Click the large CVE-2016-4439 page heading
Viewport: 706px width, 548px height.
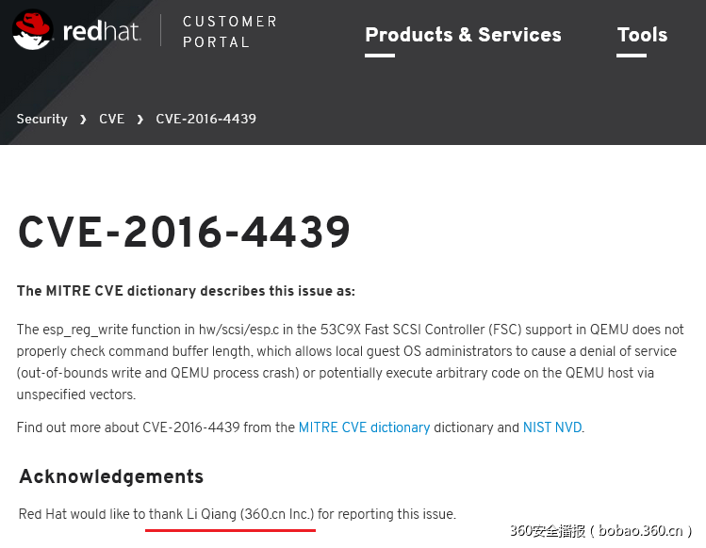click(x=184, y=232)
